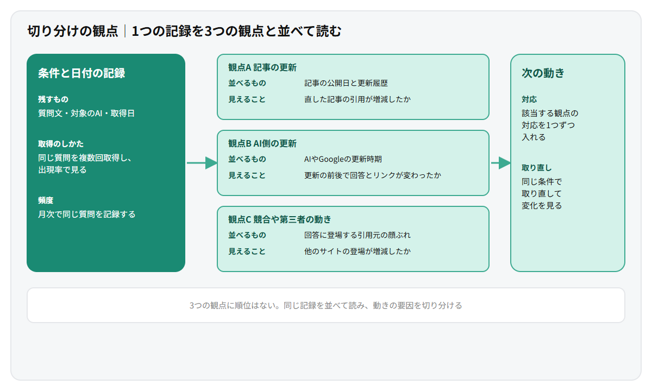Click the footer note '3つの観点に順位はない…'

(326, 305)
